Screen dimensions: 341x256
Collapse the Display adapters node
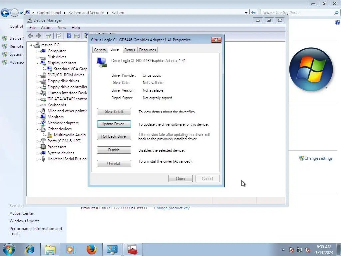(x=37, y=63)
